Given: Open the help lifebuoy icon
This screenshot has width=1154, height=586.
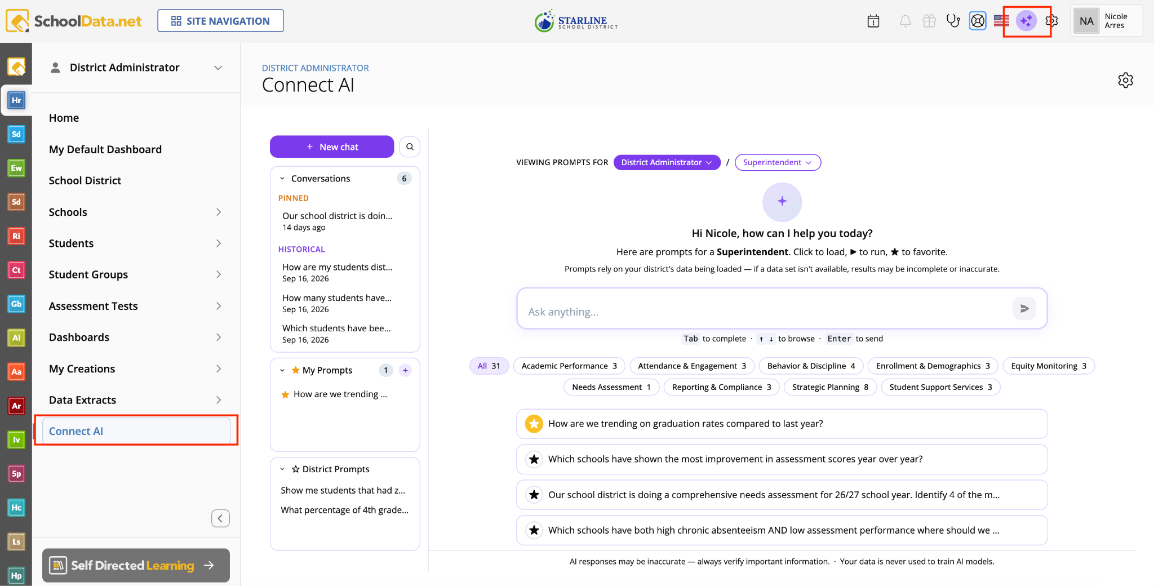Looking at the screenshot, I should click(x=978, y=21).
